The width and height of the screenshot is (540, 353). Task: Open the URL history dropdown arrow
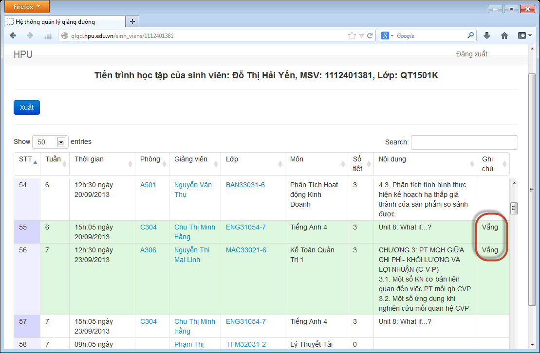point(361,35)
